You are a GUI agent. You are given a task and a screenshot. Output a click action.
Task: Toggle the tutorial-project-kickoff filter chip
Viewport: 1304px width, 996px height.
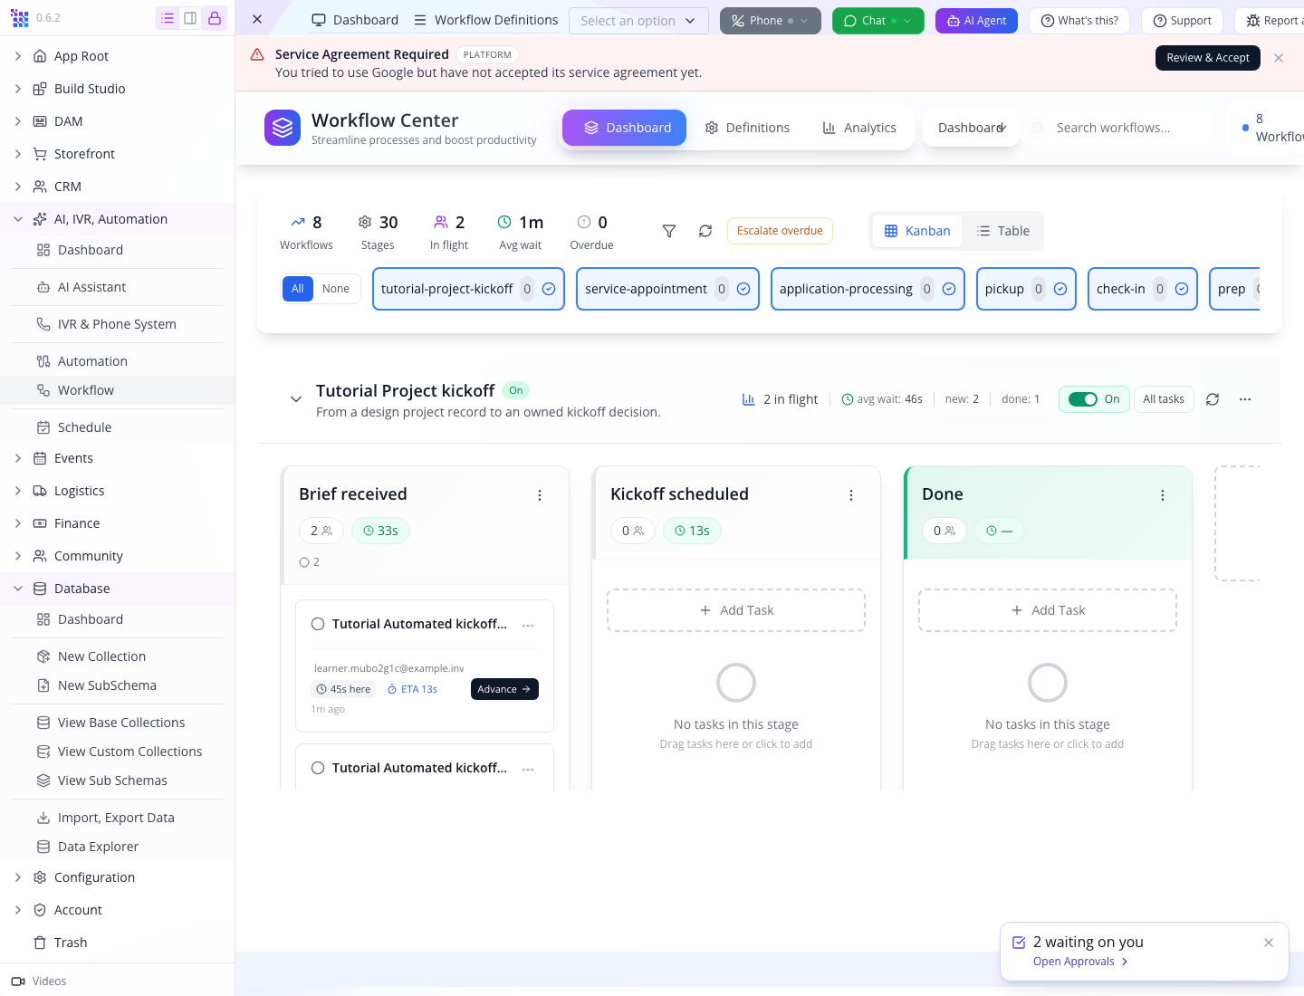pos(468,289)
